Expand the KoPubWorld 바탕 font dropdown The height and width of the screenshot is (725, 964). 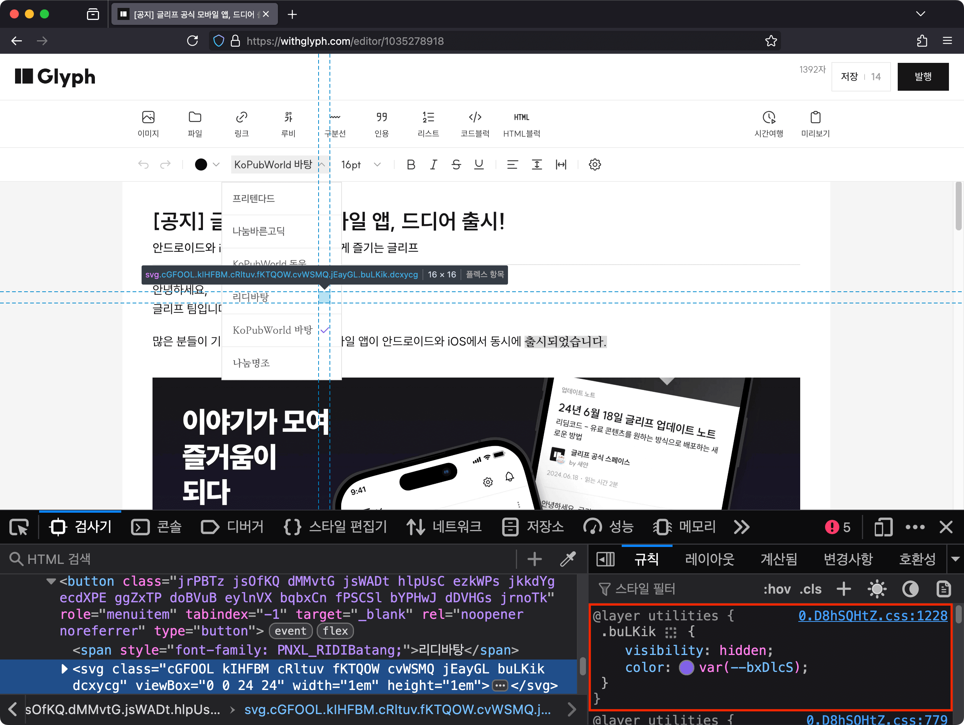(x=280, y=165)
